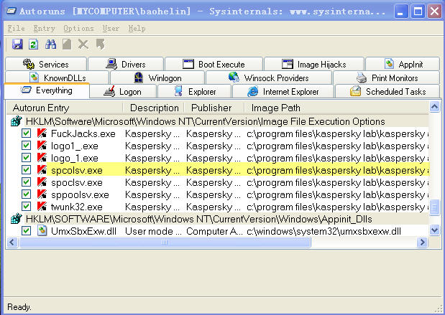Click the Kaspersky icon beside FuckJacks.exe
Viewport: 445px width, 315px height.
[x=42, y=133]
